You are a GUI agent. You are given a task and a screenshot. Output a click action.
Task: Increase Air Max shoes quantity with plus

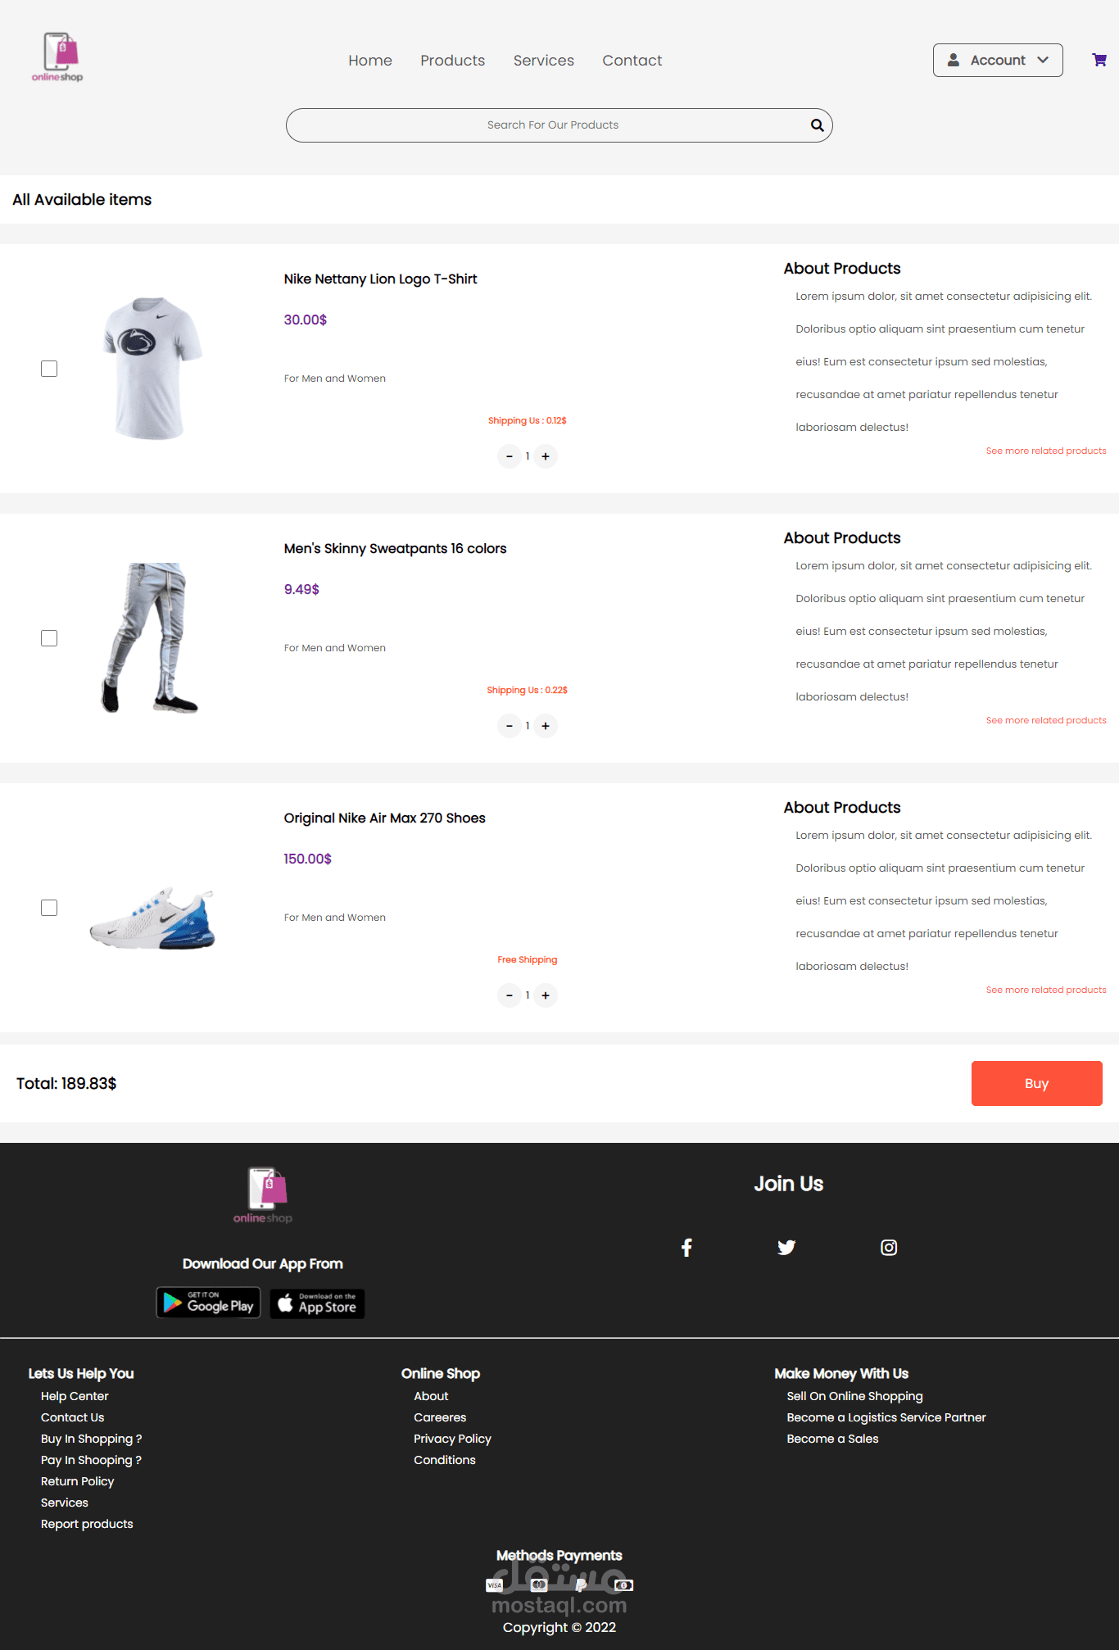(546, 995)
